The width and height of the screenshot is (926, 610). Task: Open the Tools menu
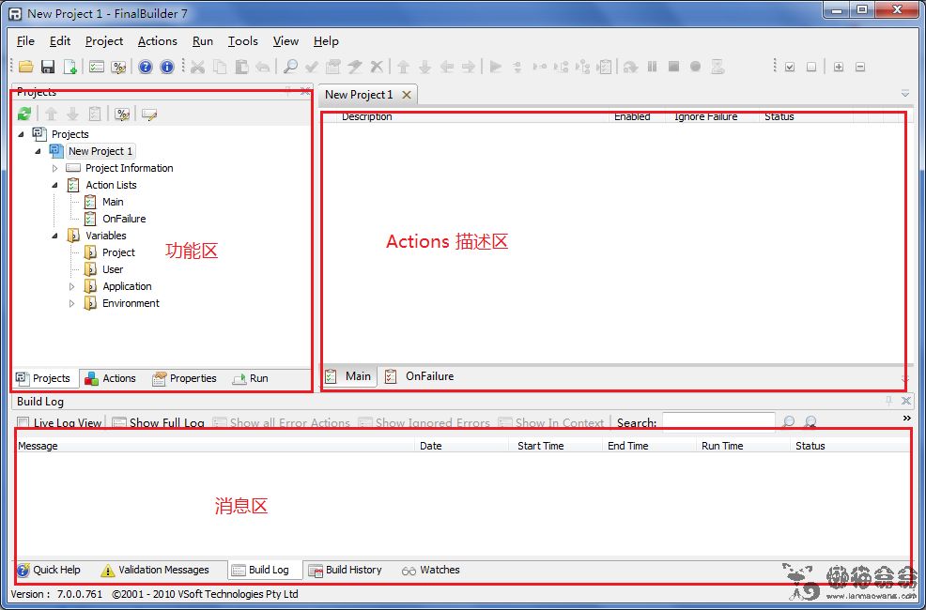(242, 40)
